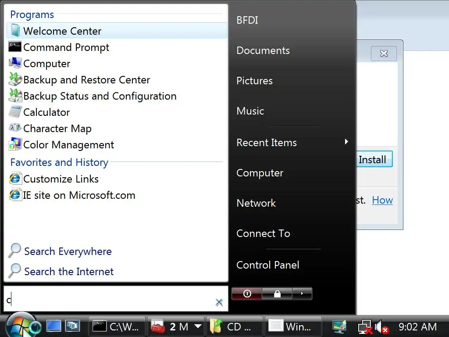
Task: Open Connect To from Start menu
Action: click(263, 233)
